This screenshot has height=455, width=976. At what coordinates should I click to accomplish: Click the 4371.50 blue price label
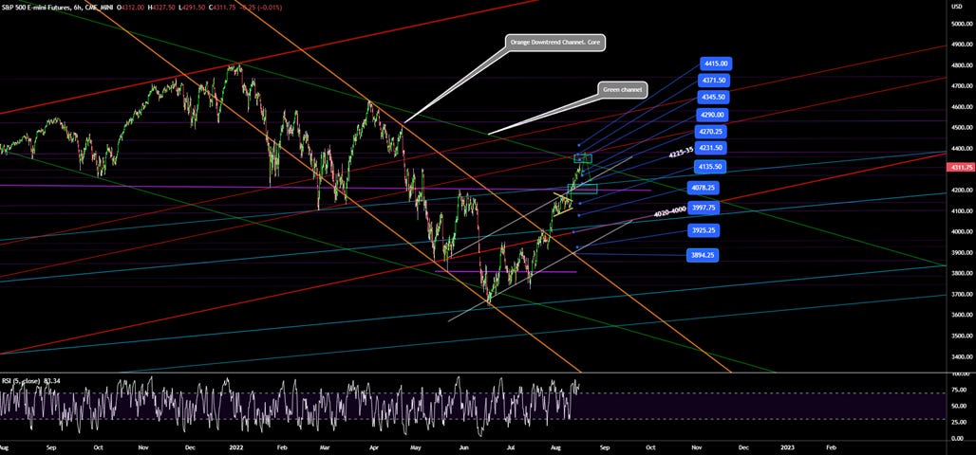tap(713, 81)
